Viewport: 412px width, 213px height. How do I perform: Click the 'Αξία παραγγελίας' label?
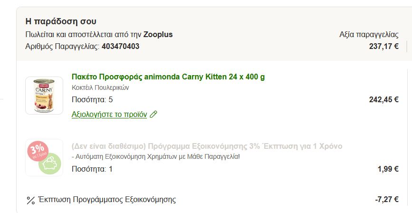coord(369,34)
